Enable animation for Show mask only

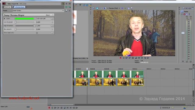(52, 33)
